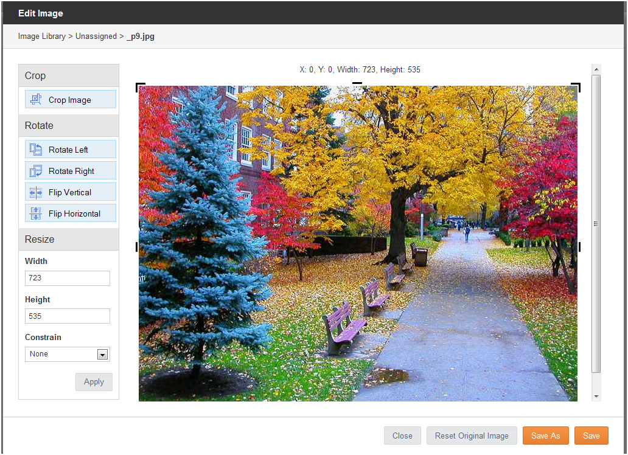
Task: Click the right-middle crop edge handle
Action: click(579, 247)
